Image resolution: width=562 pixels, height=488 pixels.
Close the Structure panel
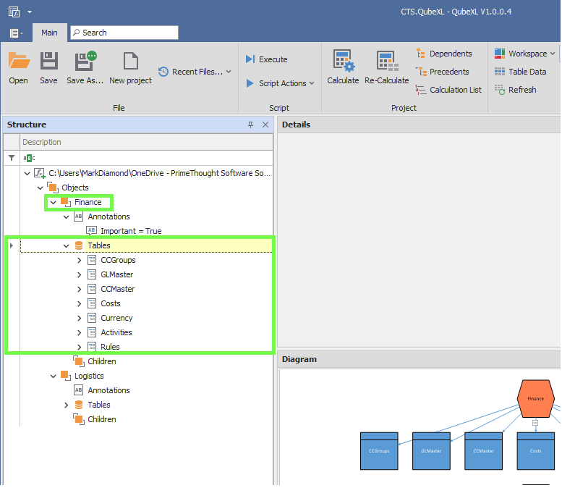tap(265, 125)
